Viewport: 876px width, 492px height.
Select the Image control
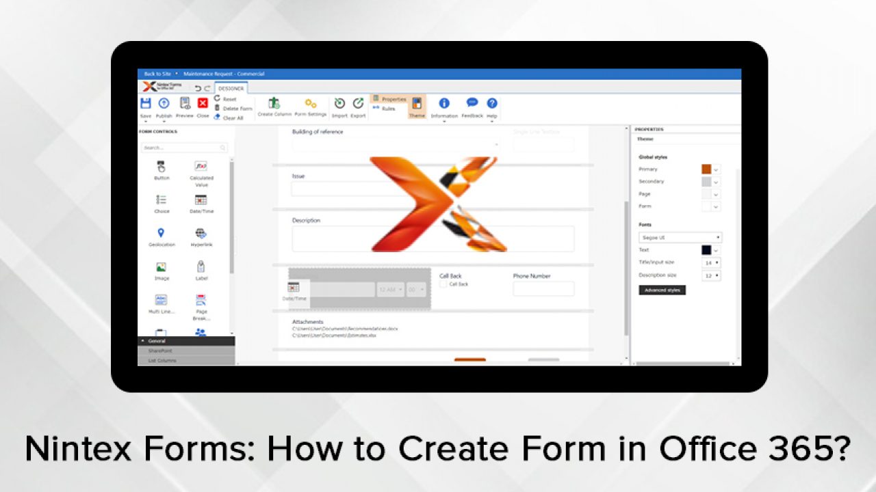click(162, 271)
